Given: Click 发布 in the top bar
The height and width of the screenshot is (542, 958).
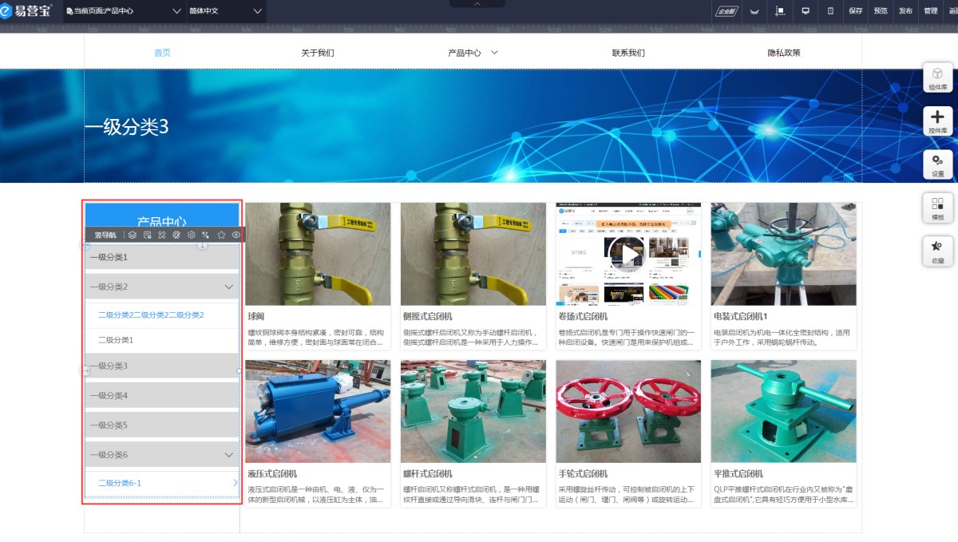Looking at the screenshot, I should tap(905, 11).
